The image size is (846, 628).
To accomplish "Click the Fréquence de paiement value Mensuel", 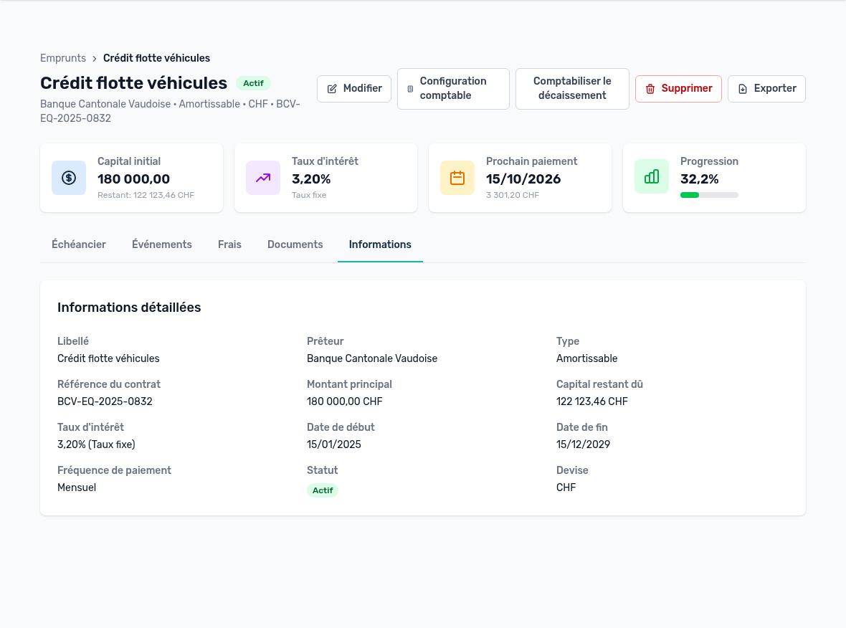I will [x=77, y=487].
